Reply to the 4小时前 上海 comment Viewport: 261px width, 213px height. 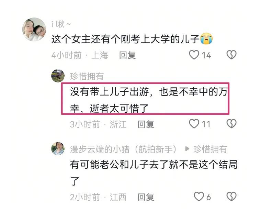point(127,55)
